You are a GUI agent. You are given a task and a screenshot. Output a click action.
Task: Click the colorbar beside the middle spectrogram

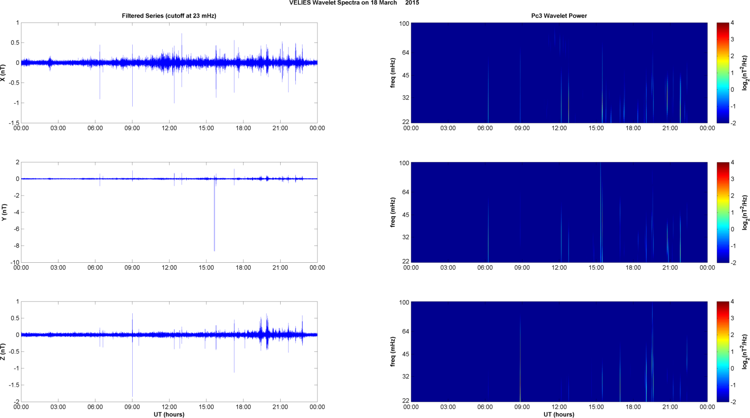coord(722,212)
